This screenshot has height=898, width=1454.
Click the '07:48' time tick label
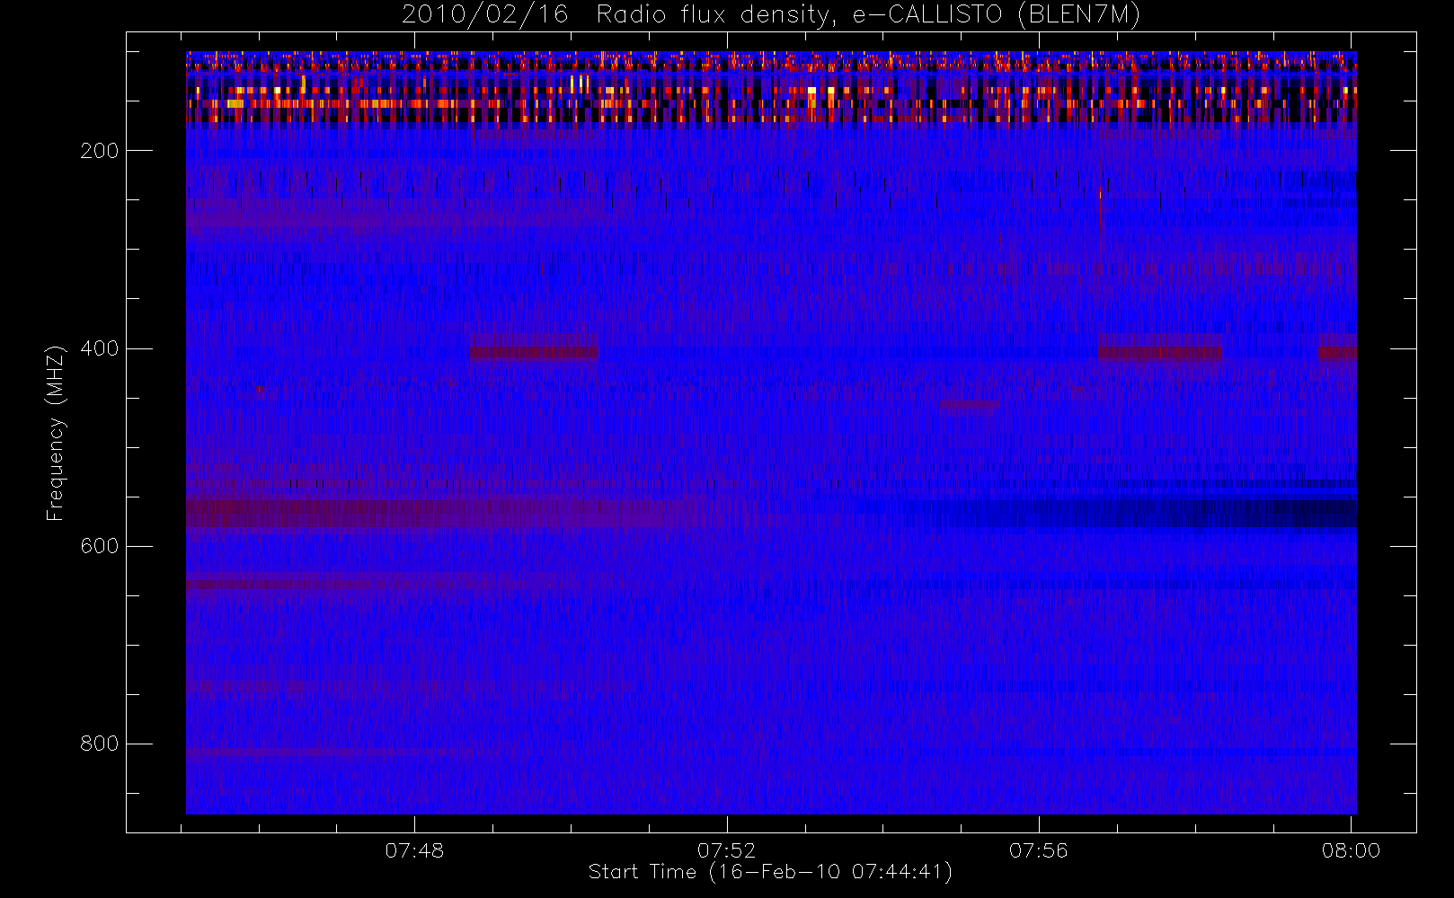[414, 850]
